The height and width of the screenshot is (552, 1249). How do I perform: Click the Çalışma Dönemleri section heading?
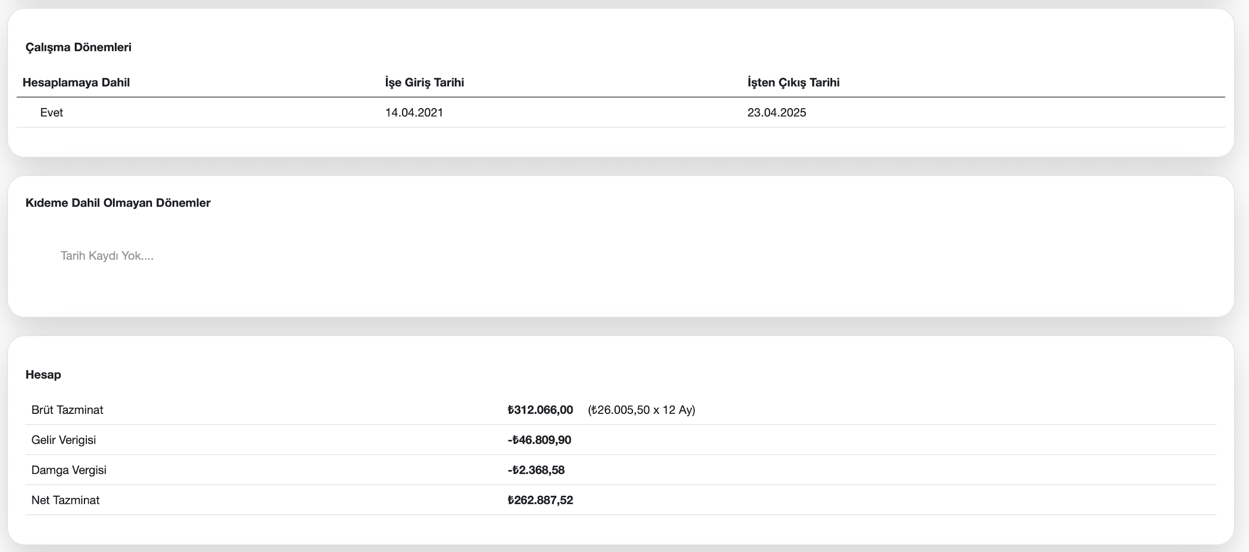pos(78,47)
